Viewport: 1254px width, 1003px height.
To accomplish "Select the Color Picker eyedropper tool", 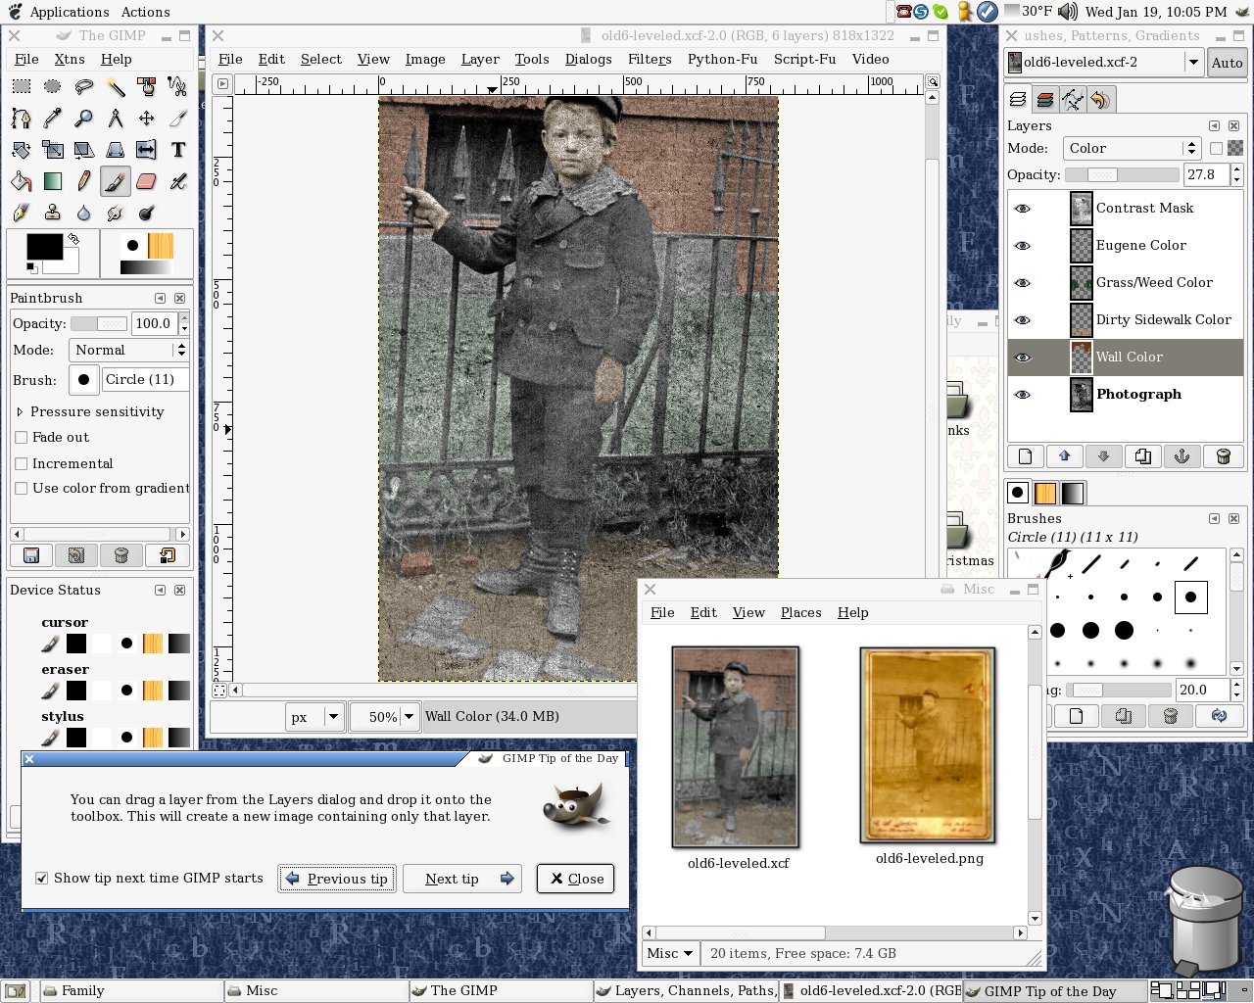I will point(53,119).
